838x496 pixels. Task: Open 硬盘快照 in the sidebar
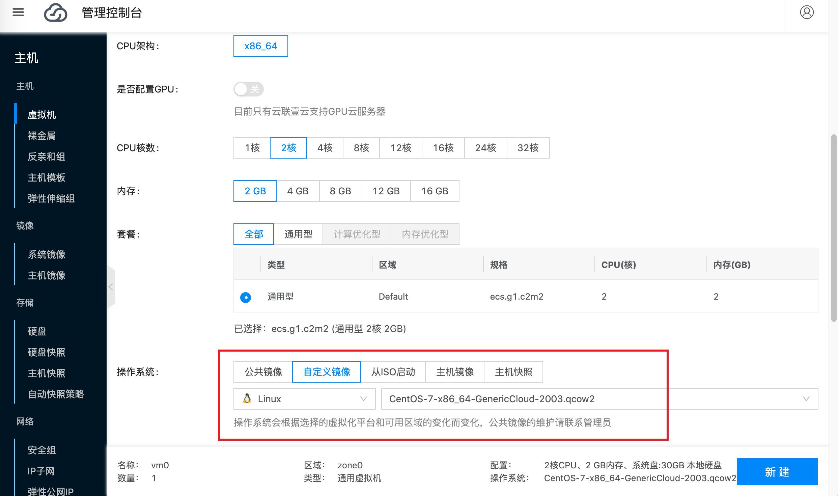46,352
